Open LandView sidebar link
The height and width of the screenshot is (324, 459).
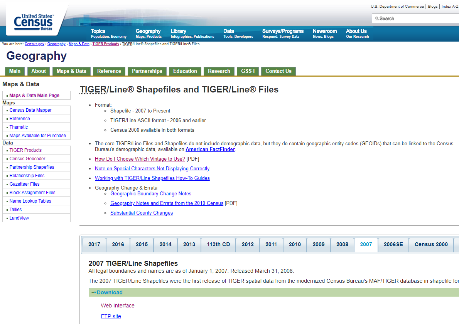click(19, 218)
